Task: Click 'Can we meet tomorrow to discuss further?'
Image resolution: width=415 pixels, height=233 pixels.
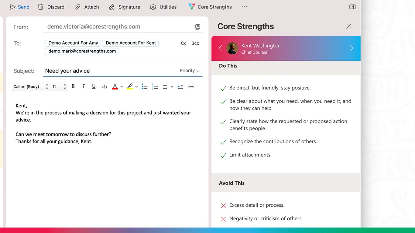Action: (x=63, y=134)
